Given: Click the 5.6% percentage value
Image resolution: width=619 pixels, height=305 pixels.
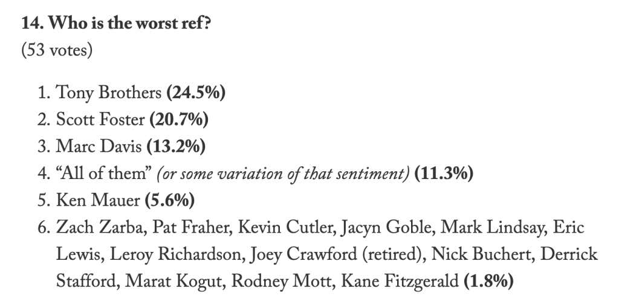Looking at the screenshot, I should (x=169, y=201).
